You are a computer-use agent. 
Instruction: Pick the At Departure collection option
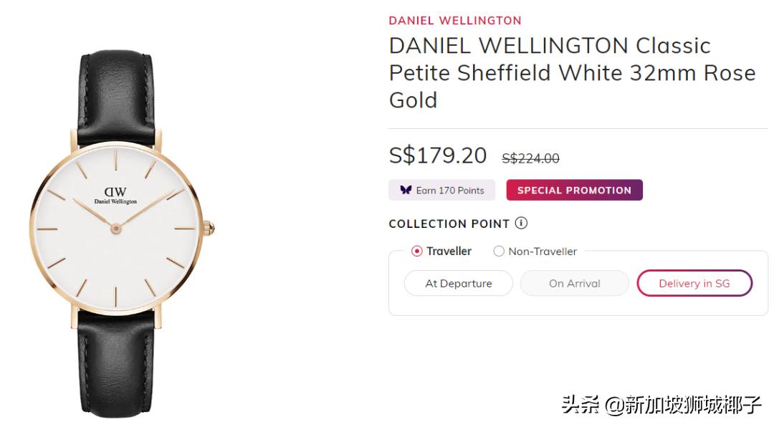(459, 283)
